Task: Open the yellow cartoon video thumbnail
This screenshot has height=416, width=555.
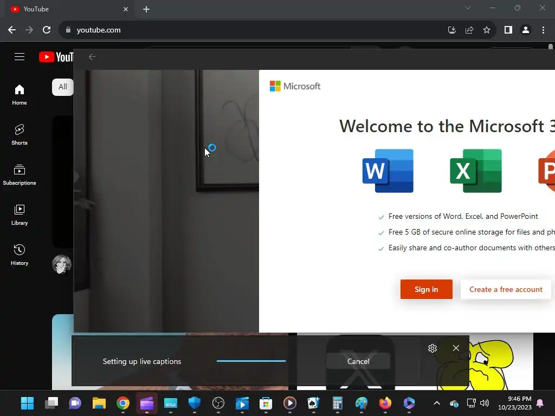Action: click(501, 365)
